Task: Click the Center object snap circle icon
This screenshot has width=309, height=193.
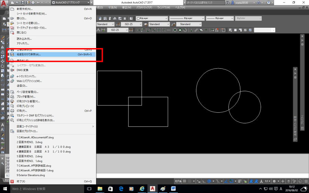Action: (175, 30)
